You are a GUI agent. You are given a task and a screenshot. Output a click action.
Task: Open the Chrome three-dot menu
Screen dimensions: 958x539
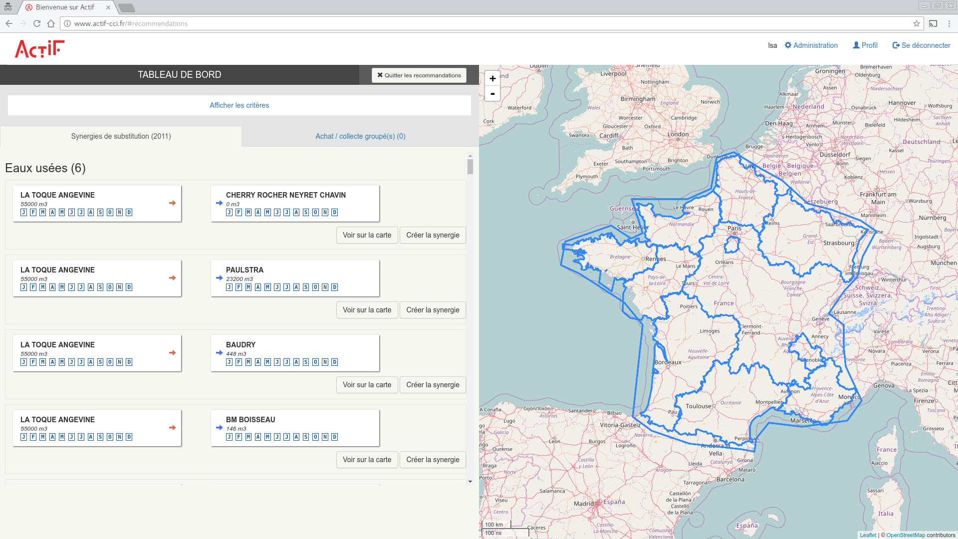pyautogui.click(x=950, y=23)
